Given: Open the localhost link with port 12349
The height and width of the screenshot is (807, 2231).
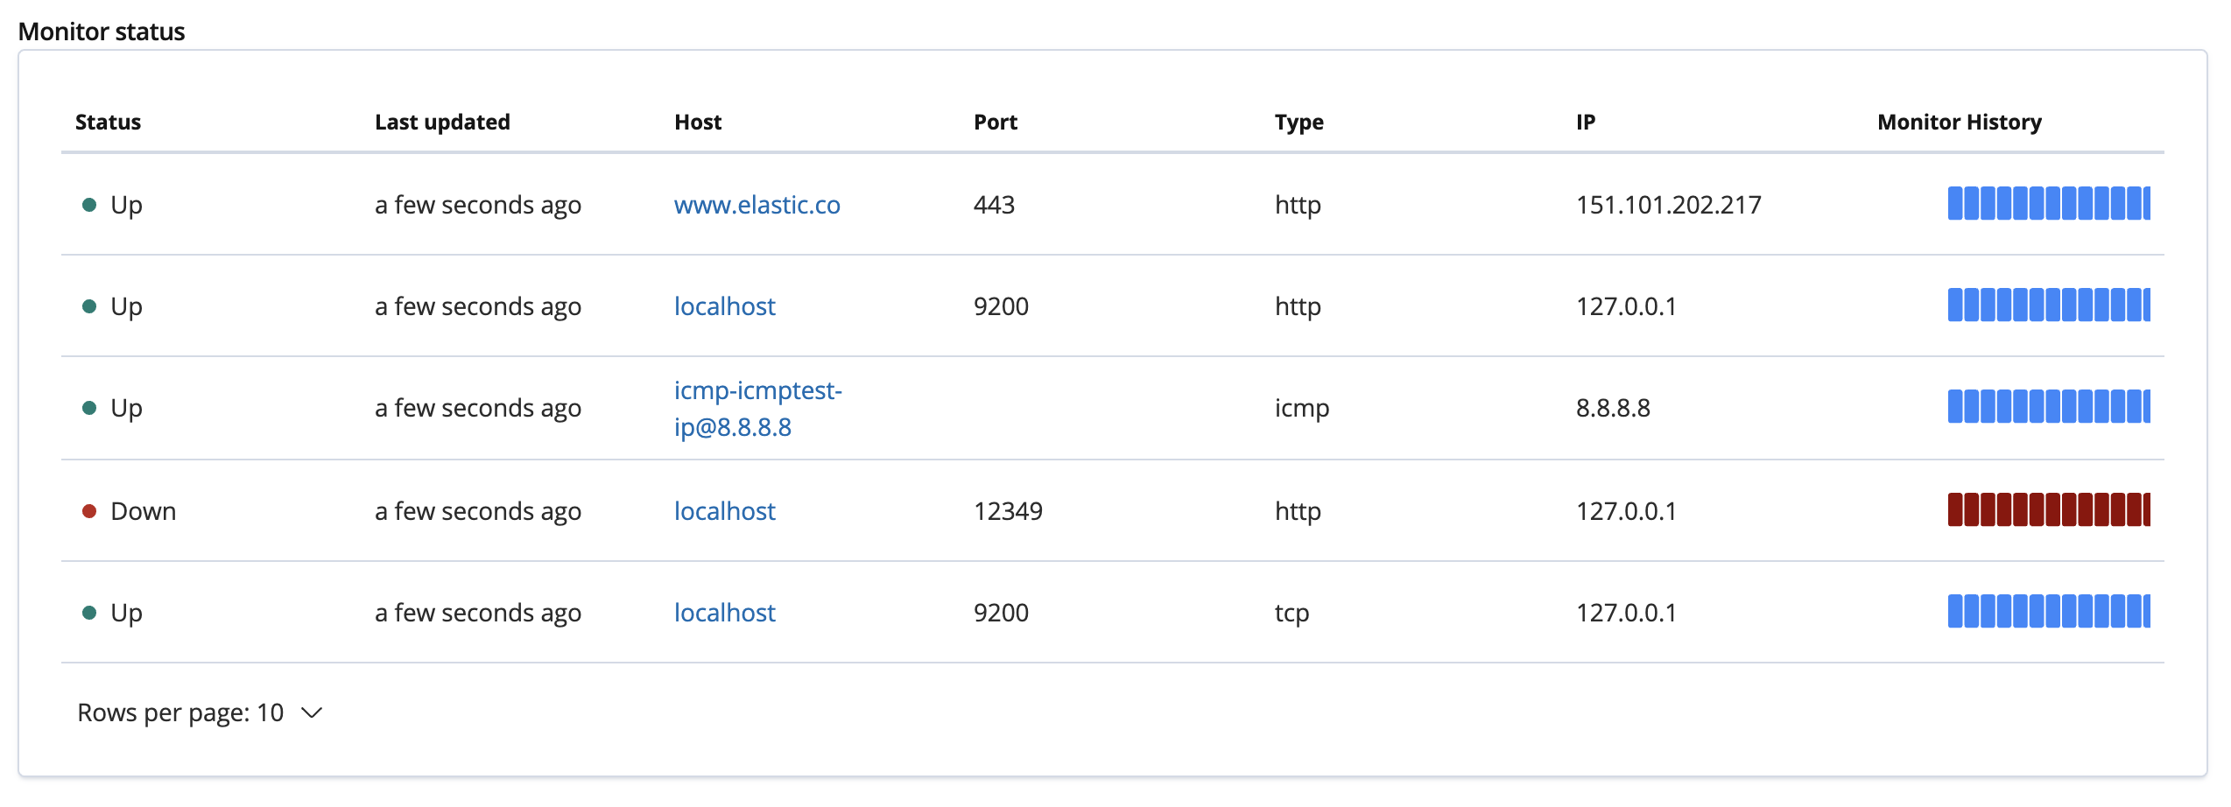Looking at the screenshot, I should point(724,511).
